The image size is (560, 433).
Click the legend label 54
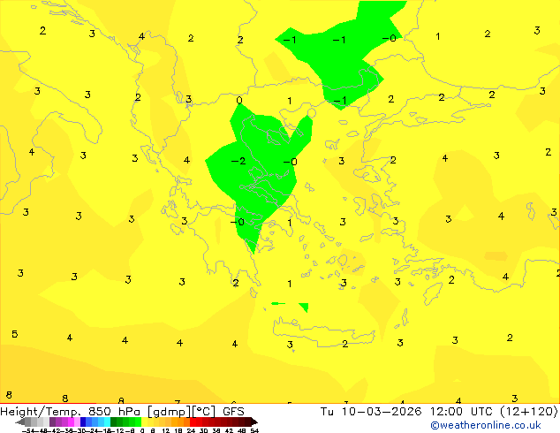click(x=254, y=430)
